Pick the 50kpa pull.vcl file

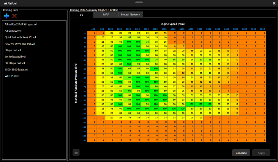pos(13,50)
